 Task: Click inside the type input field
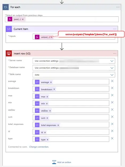[x=71, y=139]
